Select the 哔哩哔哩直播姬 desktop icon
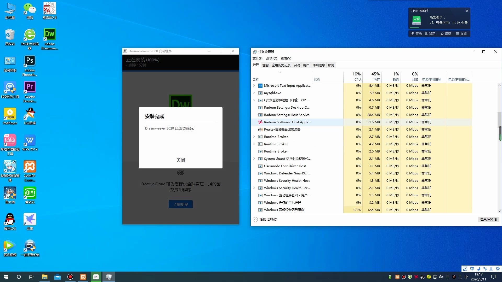The image size is (502, 282). click(x=10, y=171)
